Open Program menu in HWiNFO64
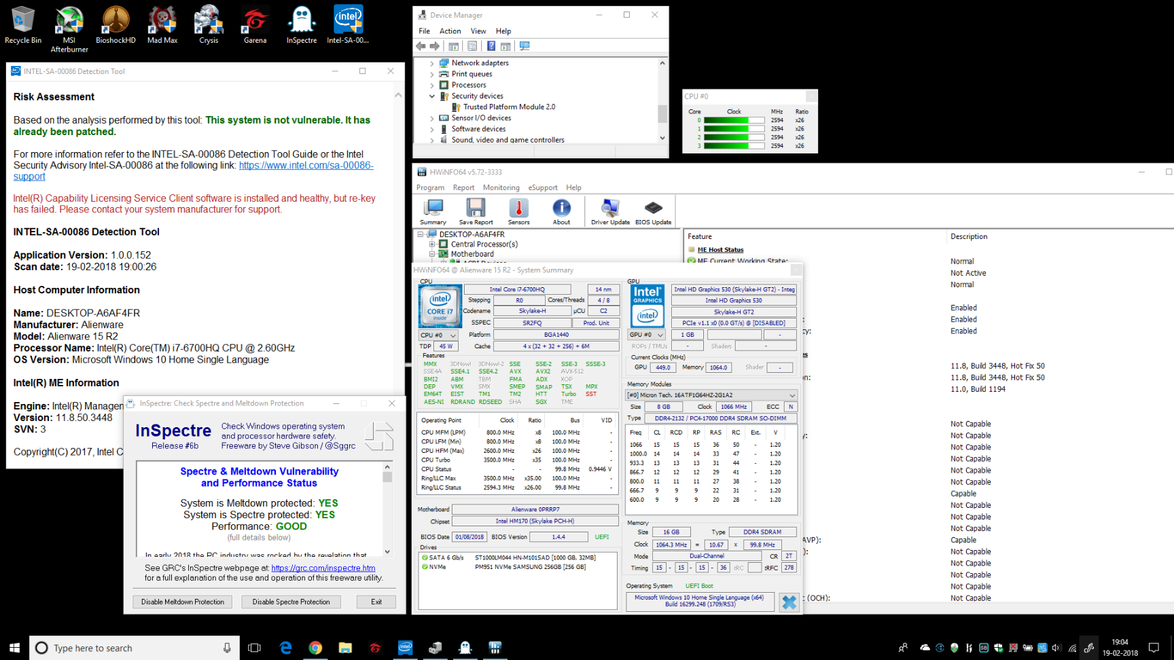The image size is (1174, 660). pyautogui.click(x=430, y=187)
